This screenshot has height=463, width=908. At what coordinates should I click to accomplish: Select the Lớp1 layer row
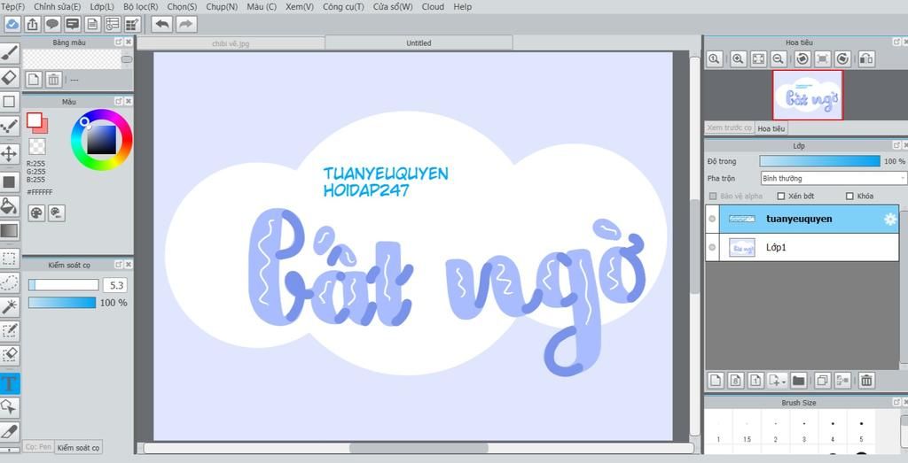802,247
